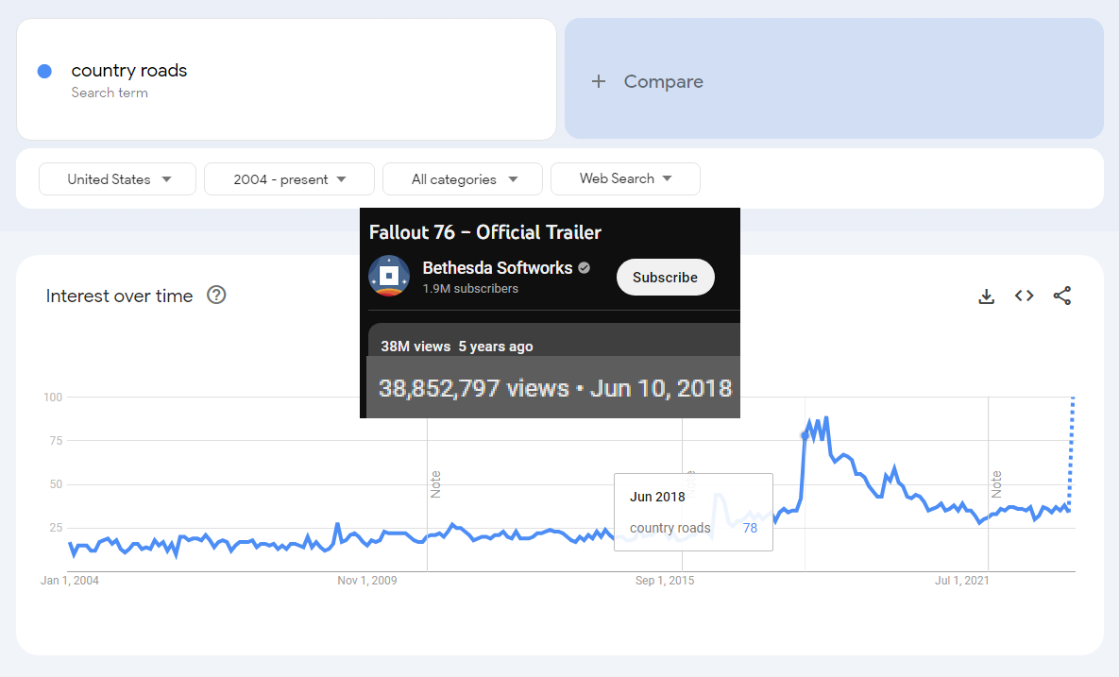The height and width of the screenshot is (677, 1119).
Task: Click the Jun 2018 tooltip date
Action: (x=657, y=497)
